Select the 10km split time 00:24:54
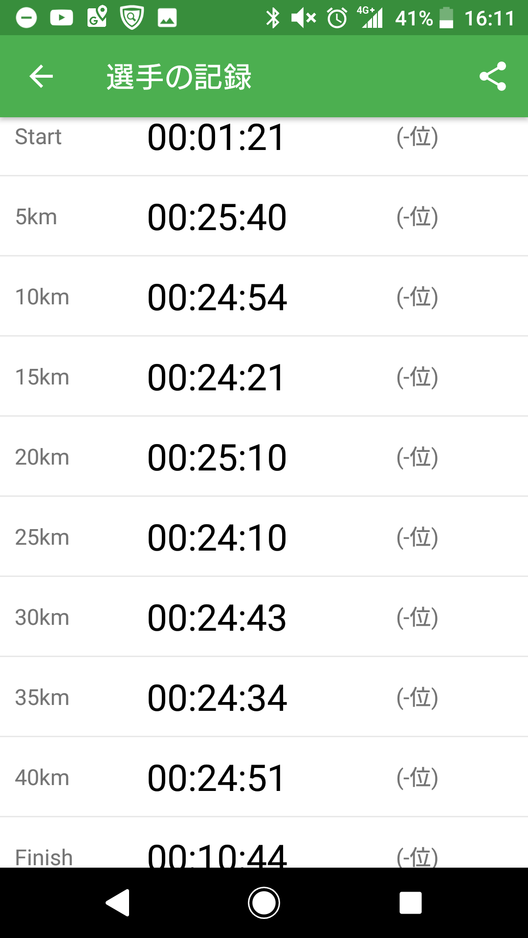Viewport: 528px width, 938px height. 217,297
